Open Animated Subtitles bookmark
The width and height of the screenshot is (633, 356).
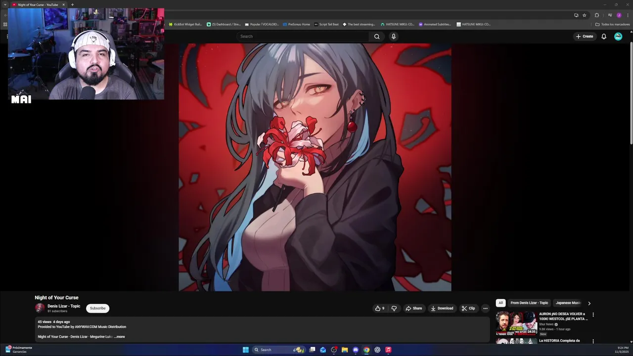tap(435, 24)
